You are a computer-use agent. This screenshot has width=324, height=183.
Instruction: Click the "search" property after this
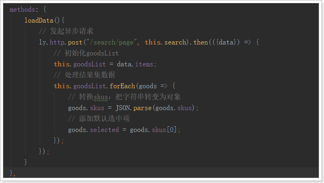[175, 42]
